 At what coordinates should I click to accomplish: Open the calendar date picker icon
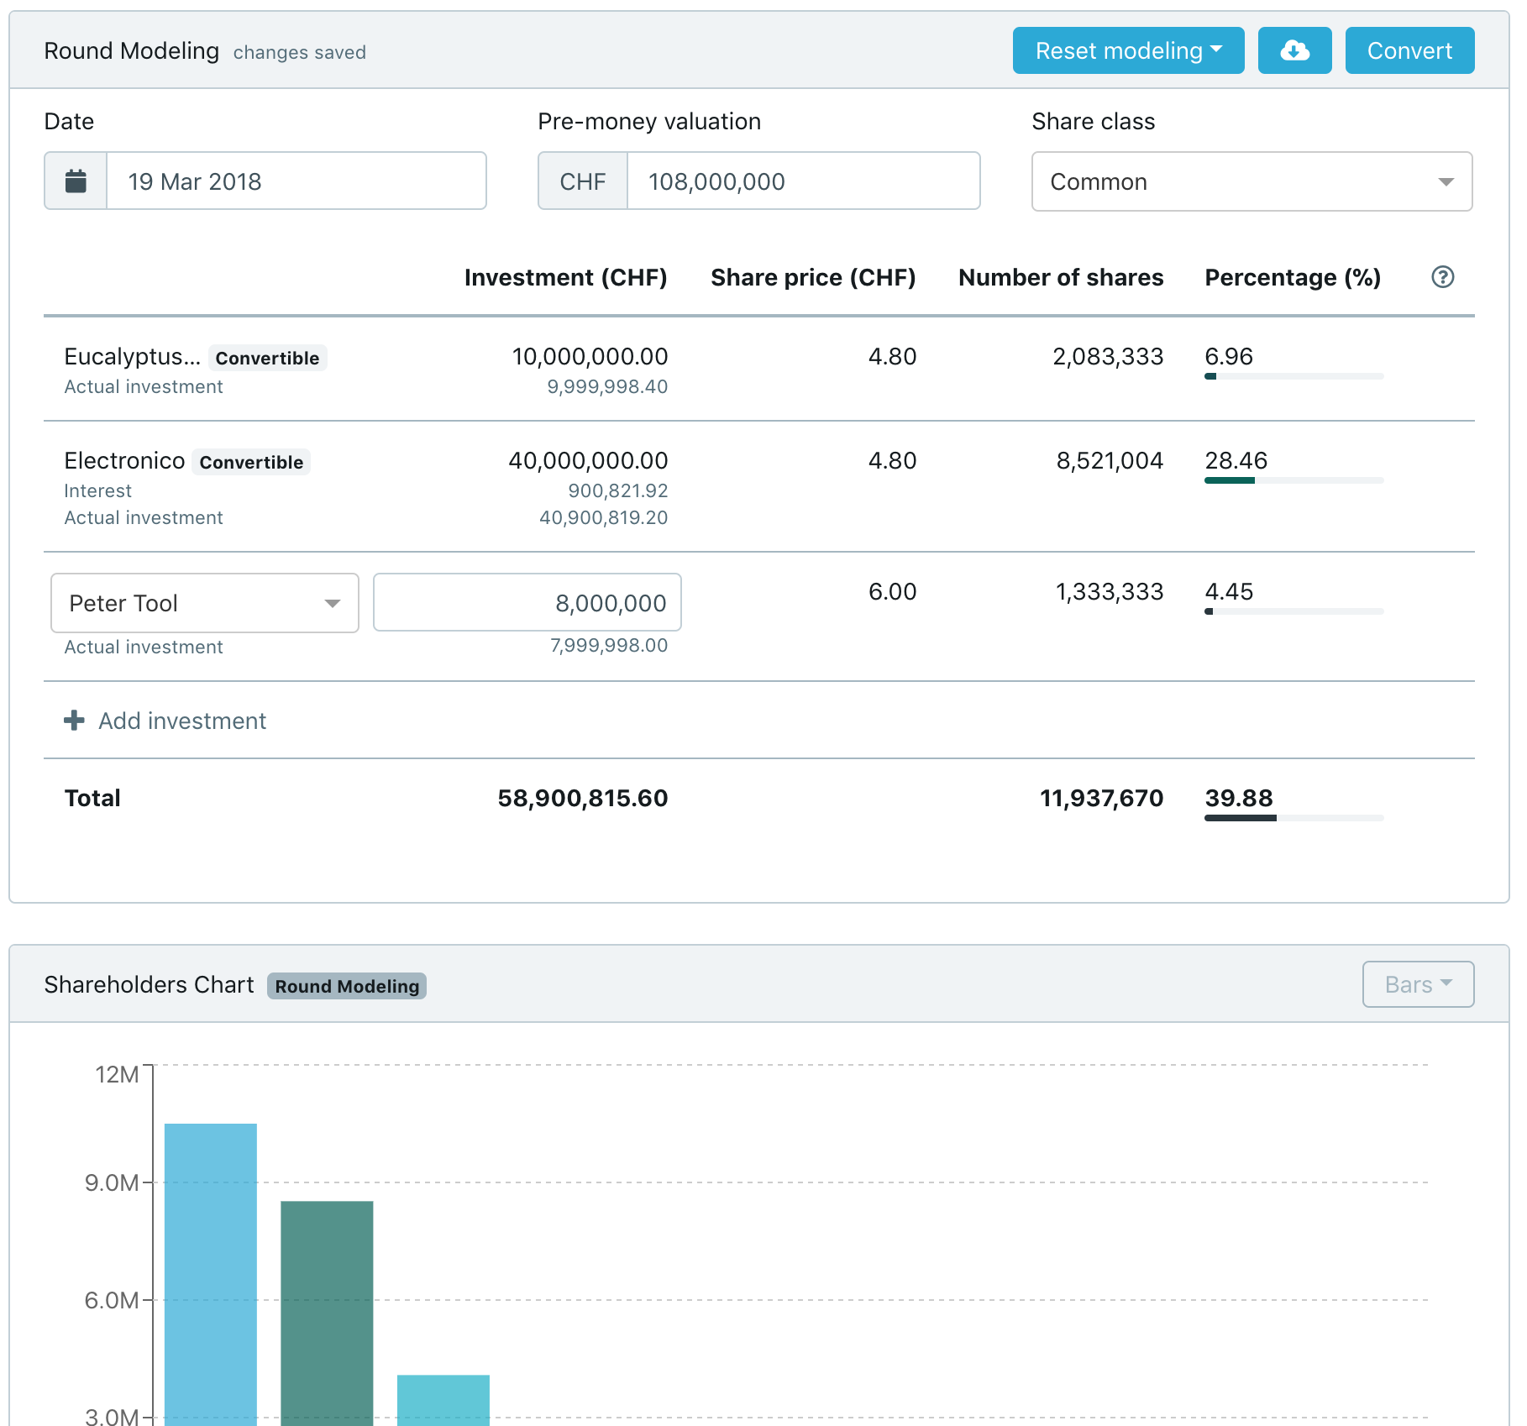(76, 181)
